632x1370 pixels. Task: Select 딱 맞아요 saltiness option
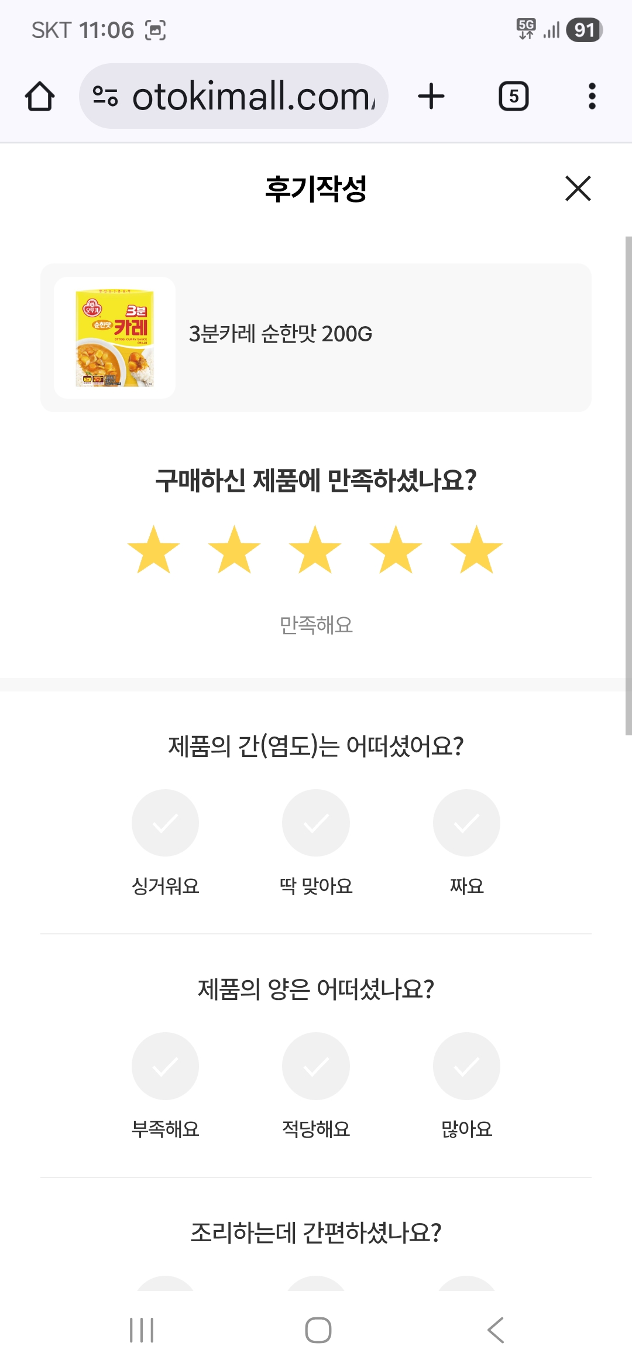[316, 823]
